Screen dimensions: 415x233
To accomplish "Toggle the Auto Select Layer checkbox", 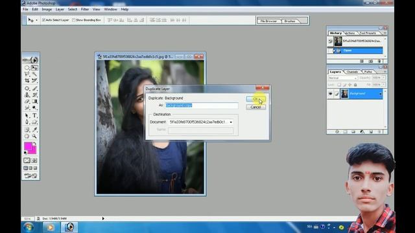I will point(43,20).
